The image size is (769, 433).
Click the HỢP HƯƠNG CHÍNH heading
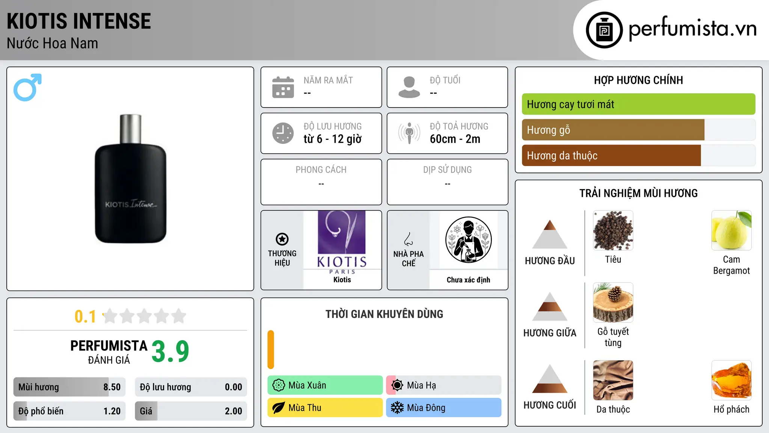tap(638, 80)
